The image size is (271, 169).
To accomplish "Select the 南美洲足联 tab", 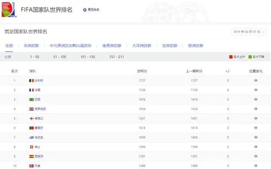I will click(x=112, y=46).
